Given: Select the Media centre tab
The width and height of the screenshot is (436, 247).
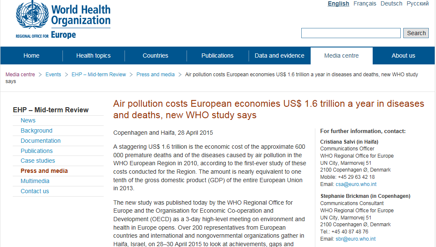Looking at the screenshot, I should (x=342, y=56).
